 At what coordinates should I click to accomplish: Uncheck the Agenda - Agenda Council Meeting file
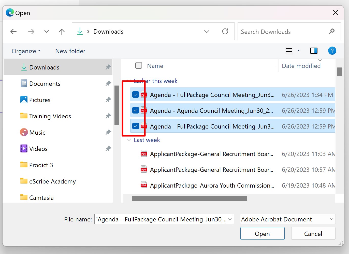tap(135, 110)
